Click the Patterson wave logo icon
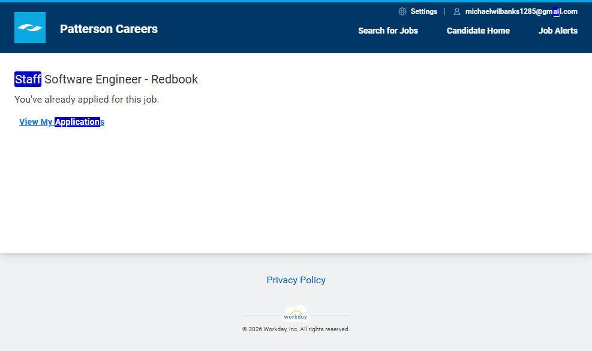Screen dimensions: 592x351 click(x=30, y=28)
